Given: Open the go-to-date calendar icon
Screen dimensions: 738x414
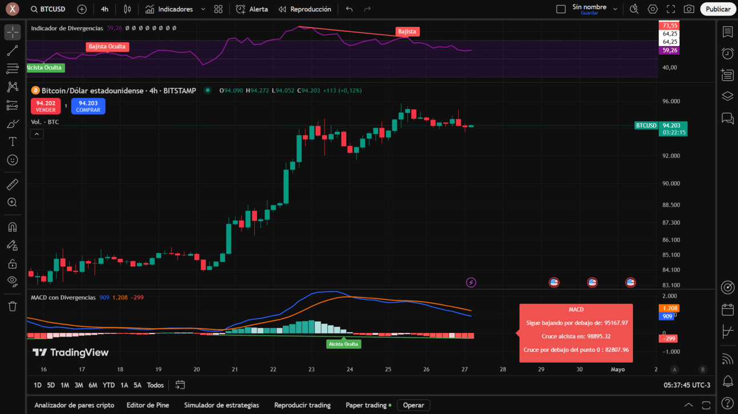Looking at the screenshot, I should tap(180, 385).
